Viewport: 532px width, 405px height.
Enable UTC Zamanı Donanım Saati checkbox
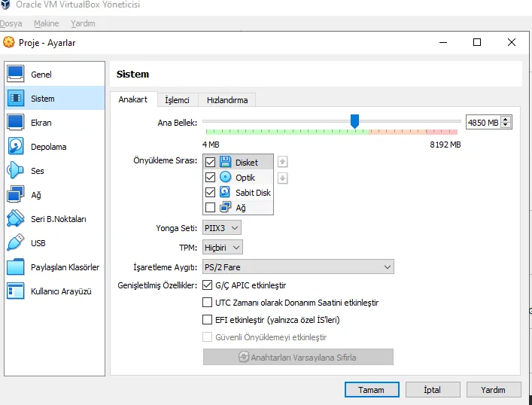pos(207,302)
